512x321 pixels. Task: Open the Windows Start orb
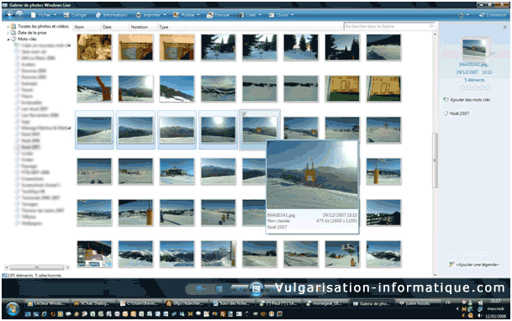13,308
